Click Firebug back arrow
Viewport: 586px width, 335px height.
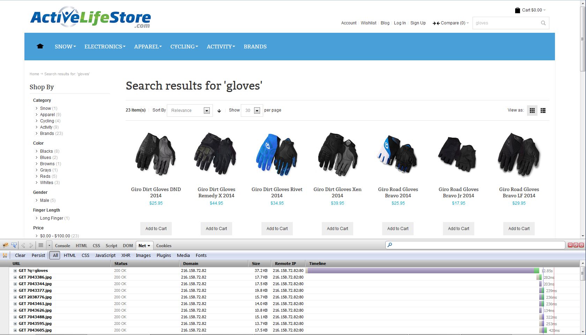pyautogui.click(x=23, y=245)
